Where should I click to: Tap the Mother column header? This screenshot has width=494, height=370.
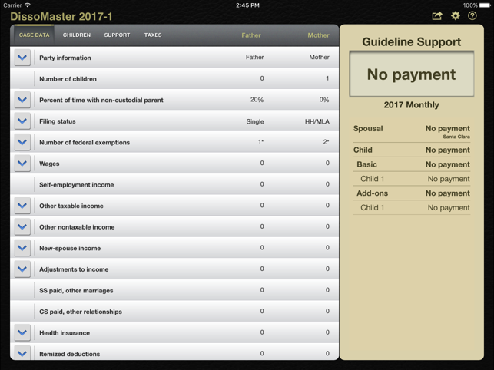point(318,35)
